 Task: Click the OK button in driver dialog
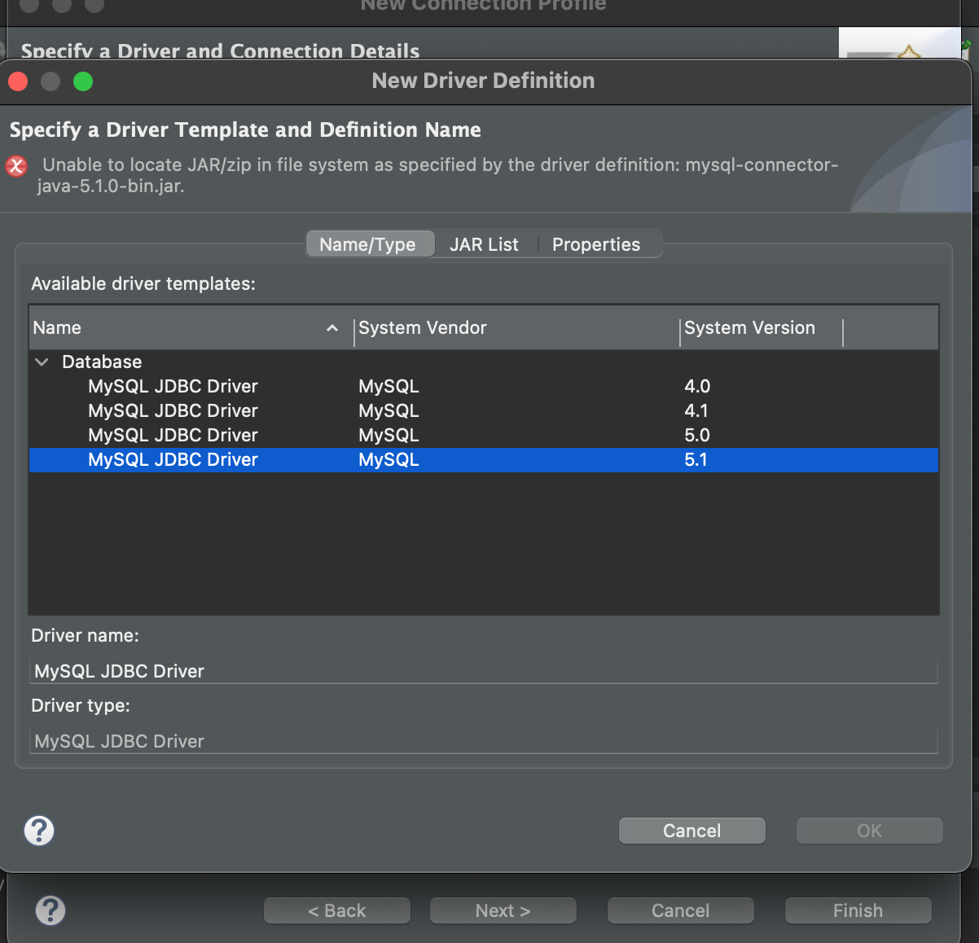[x=870, y=831]
